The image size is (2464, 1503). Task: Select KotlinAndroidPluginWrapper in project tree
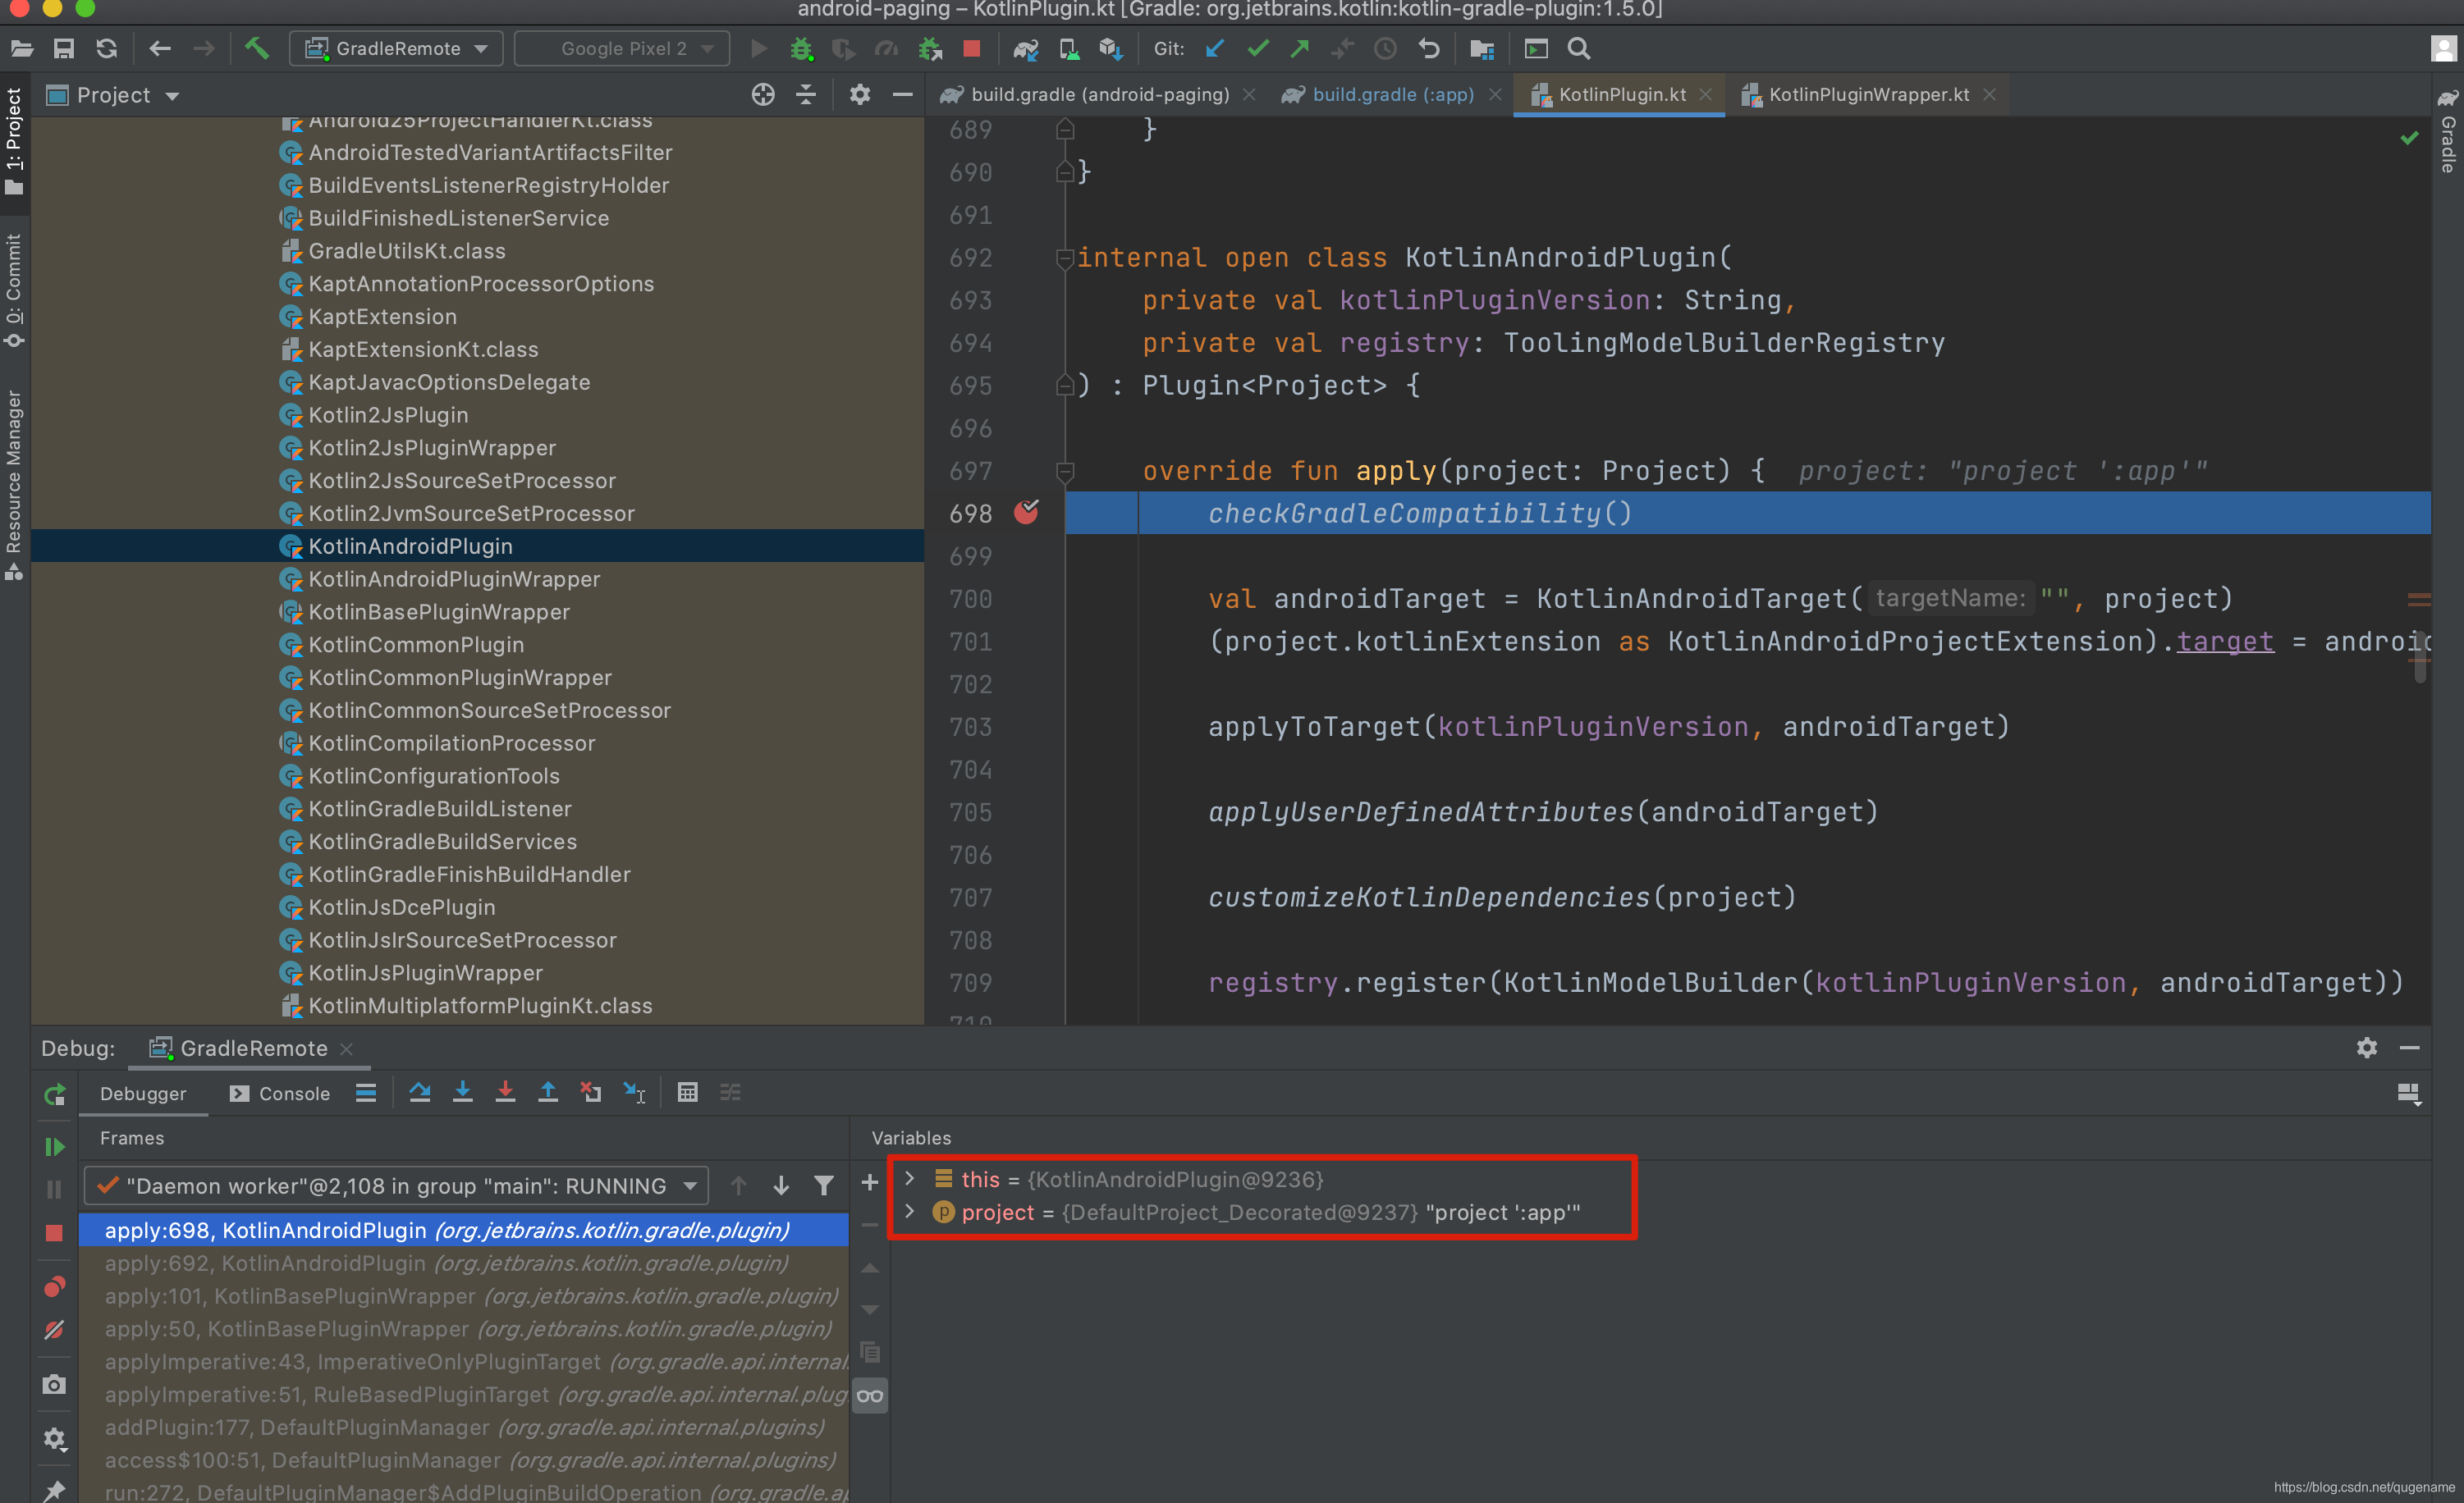pyautogui.click(x=454, y=579)
